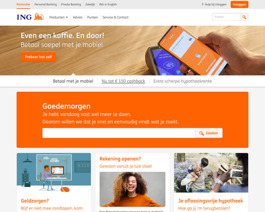This screenshot has height=212, width=265.
Task: Switch to Private Banking tab
Action: [71, 4]
